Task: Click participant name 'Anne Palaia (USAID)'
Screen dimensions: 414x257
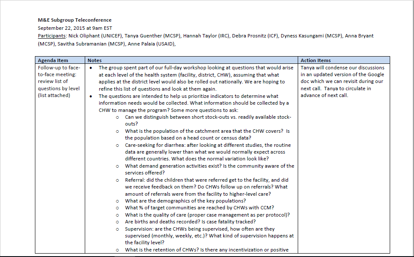Action: [x=151, y=44]
